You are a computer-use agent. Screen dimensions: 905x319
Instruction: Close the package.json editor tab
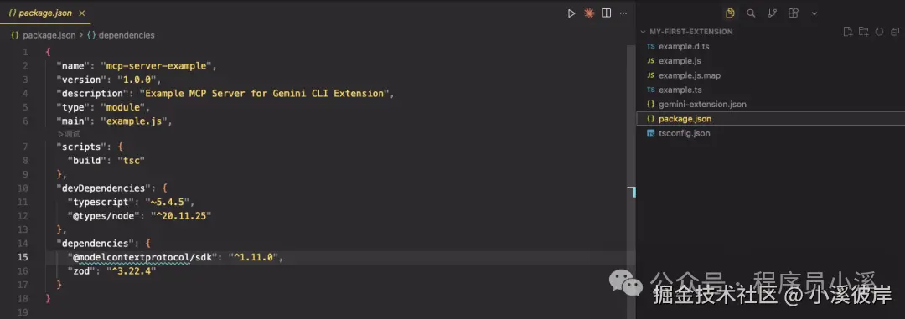point(81,13)
